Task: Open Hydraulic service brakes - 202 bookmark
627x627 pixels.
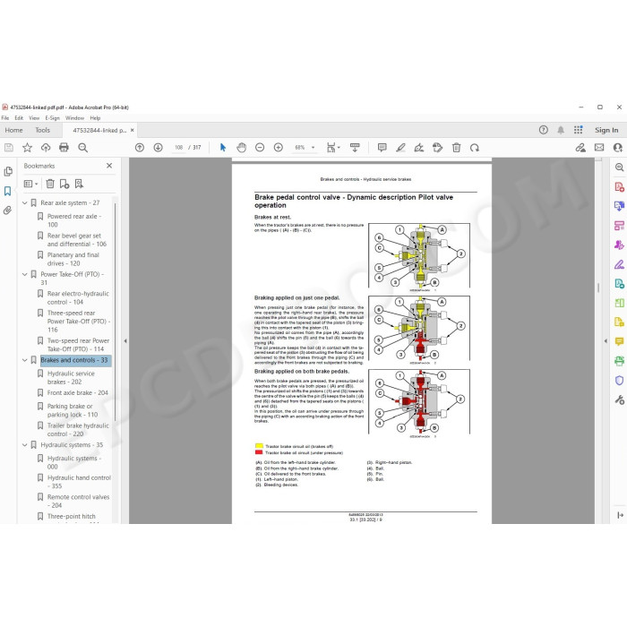Action: coord(71,377)
